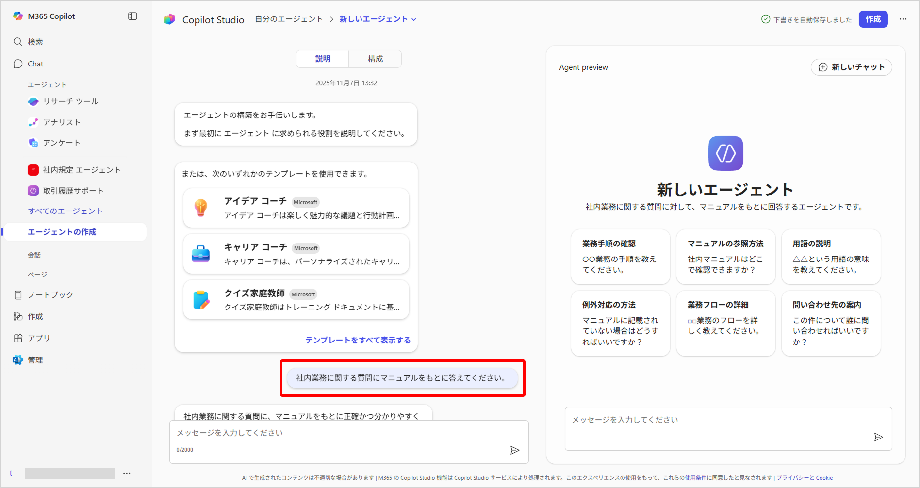
Task: Send the message in the Agent preview
Action: pos(878,437)
